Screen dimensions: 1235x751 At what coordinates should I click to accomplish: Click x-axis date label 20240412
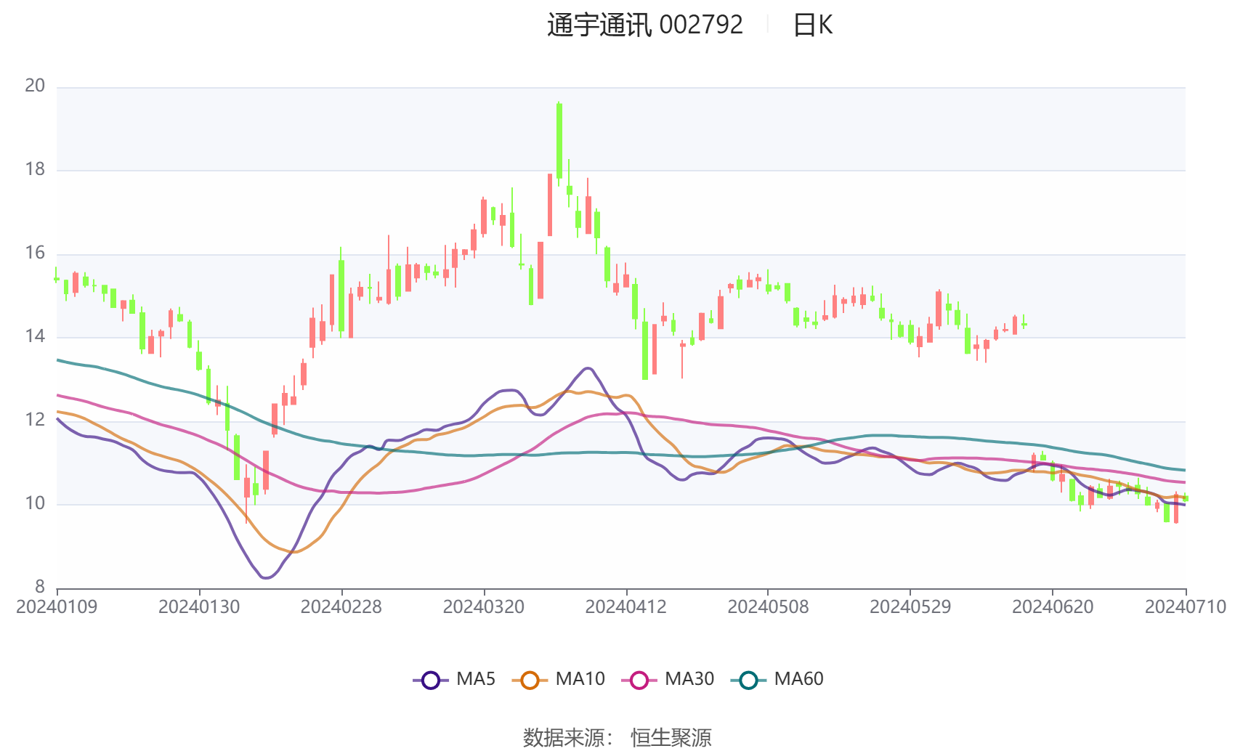[x=626, y=607]
